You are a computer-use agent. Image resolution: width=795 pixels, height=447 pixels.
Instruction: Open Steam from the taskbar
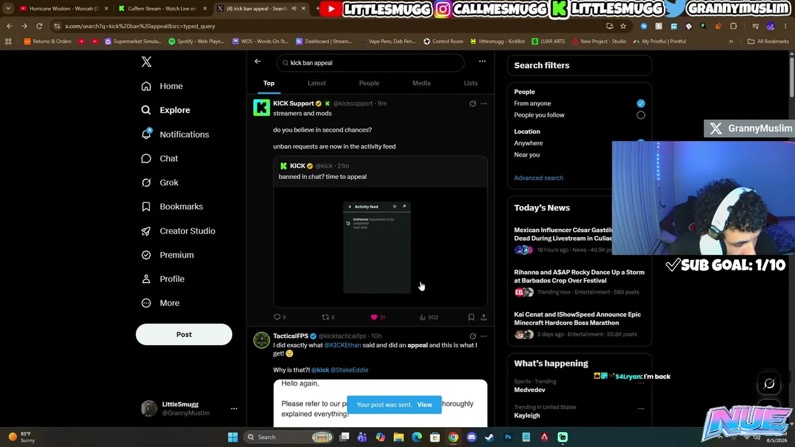(489, 437)
